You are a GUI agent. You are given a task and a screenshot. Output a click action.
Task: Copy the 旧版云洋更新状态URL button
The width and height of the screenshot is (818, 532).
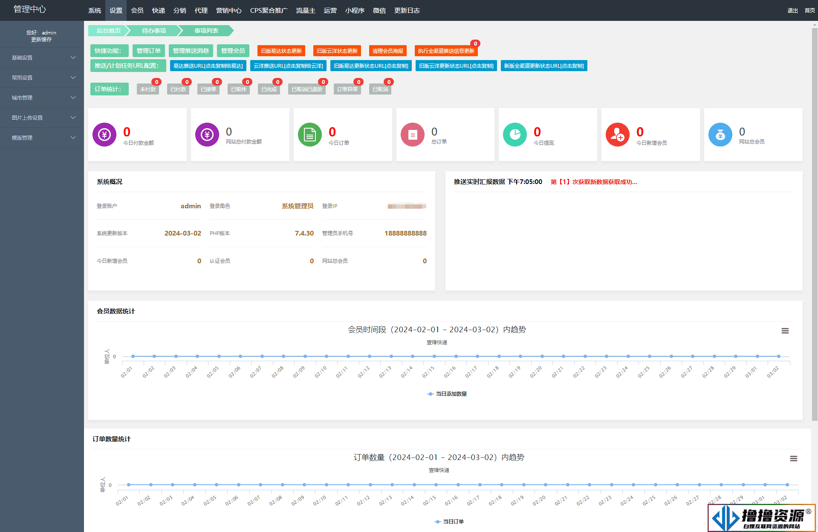pyautogui.click(x=456, y=66)
